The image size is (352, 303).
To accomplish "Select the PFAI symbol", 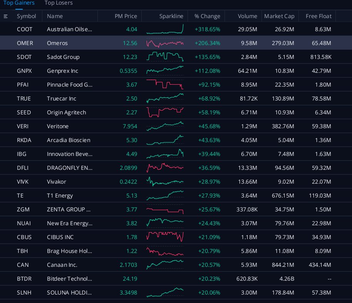I will tap(23, 85).
